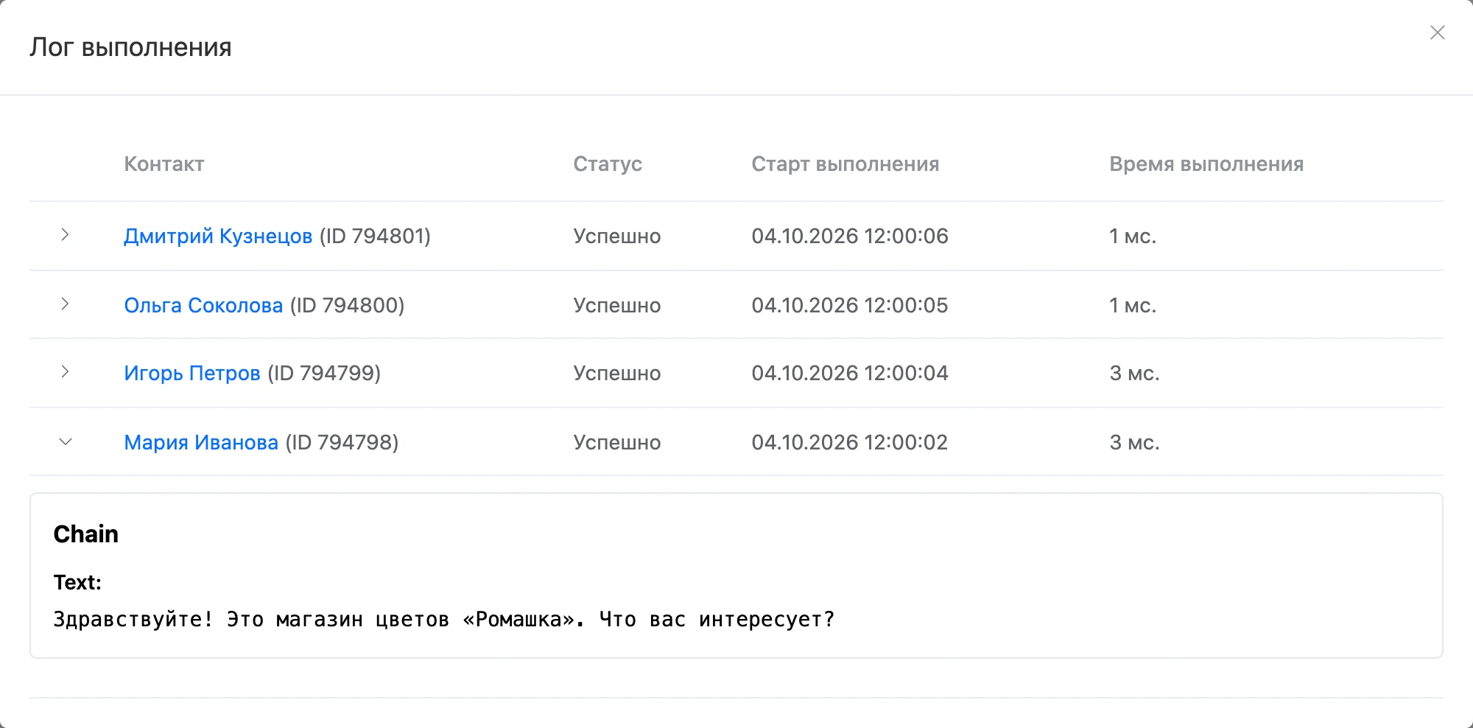
Task: Expand the Игорь Петров log row
Action: (x=65, y=371)
